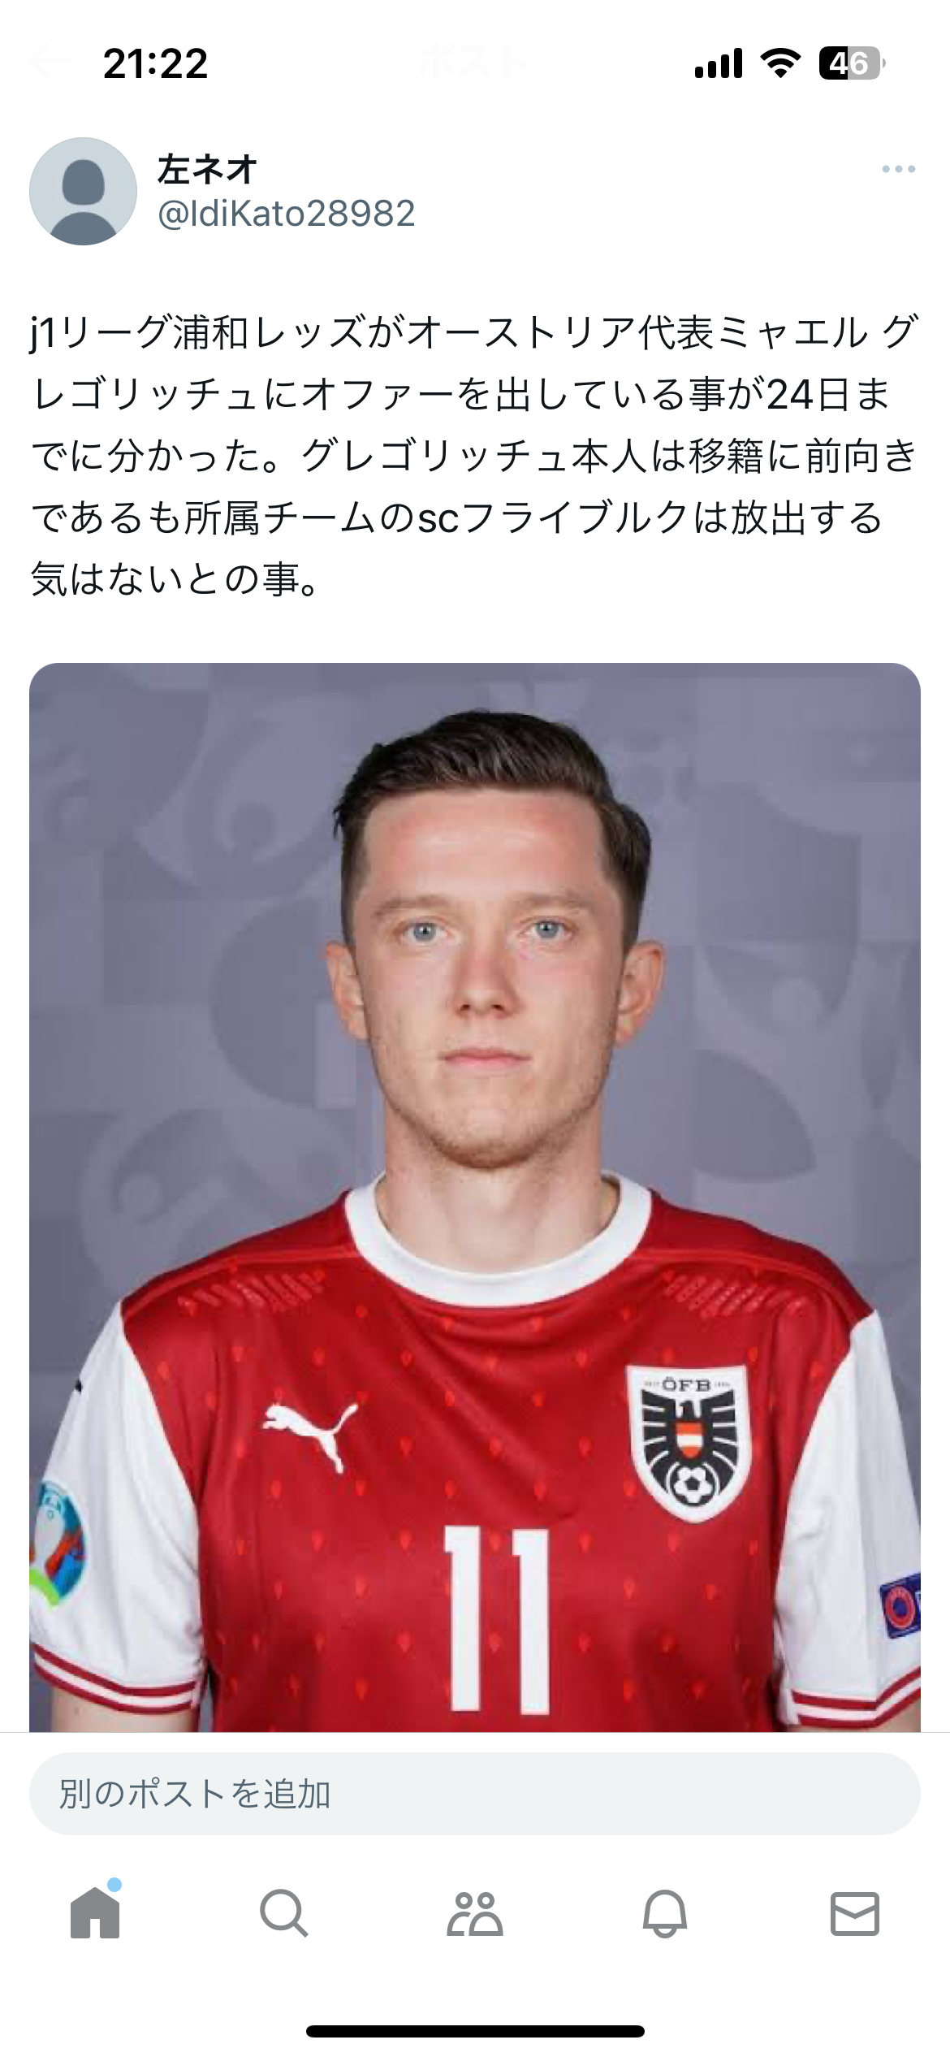Open the Search magnifier tab

pyautogui.click(x=284, y=1912)
